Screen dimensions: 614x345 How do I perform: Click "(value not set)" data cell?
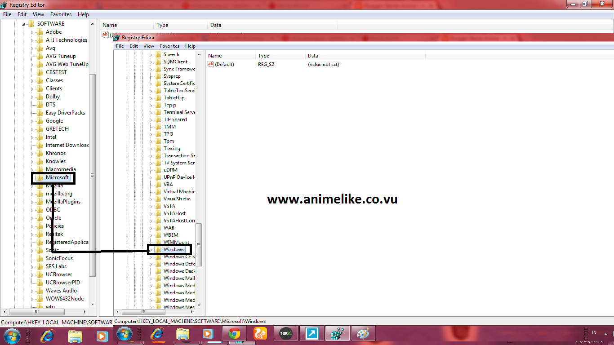click(x=323, y=64)
